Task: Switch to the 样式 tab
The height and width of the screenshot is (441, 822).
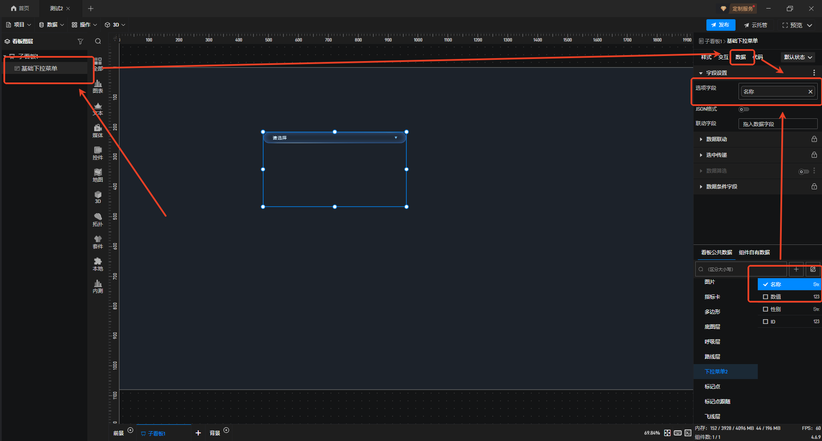Action: pyautogui.click(x=706, y=57)
